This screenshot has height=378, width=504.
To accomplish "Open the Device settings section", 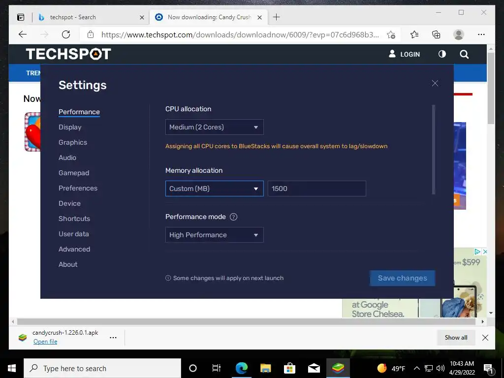I will tap(69, 203).
